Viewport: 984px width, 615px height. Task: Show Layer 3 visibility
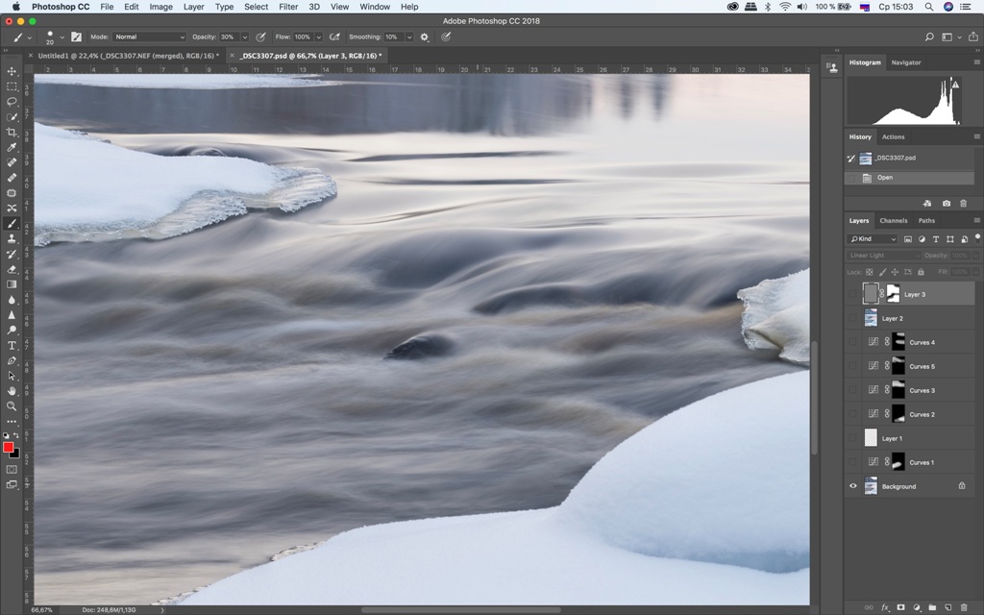[852, 294]
